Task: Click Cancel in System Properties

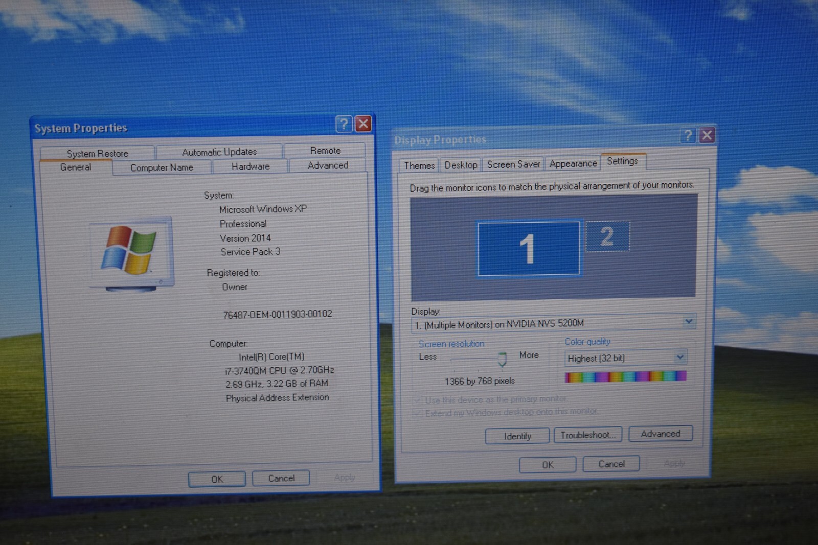Action: pos(281,478)
